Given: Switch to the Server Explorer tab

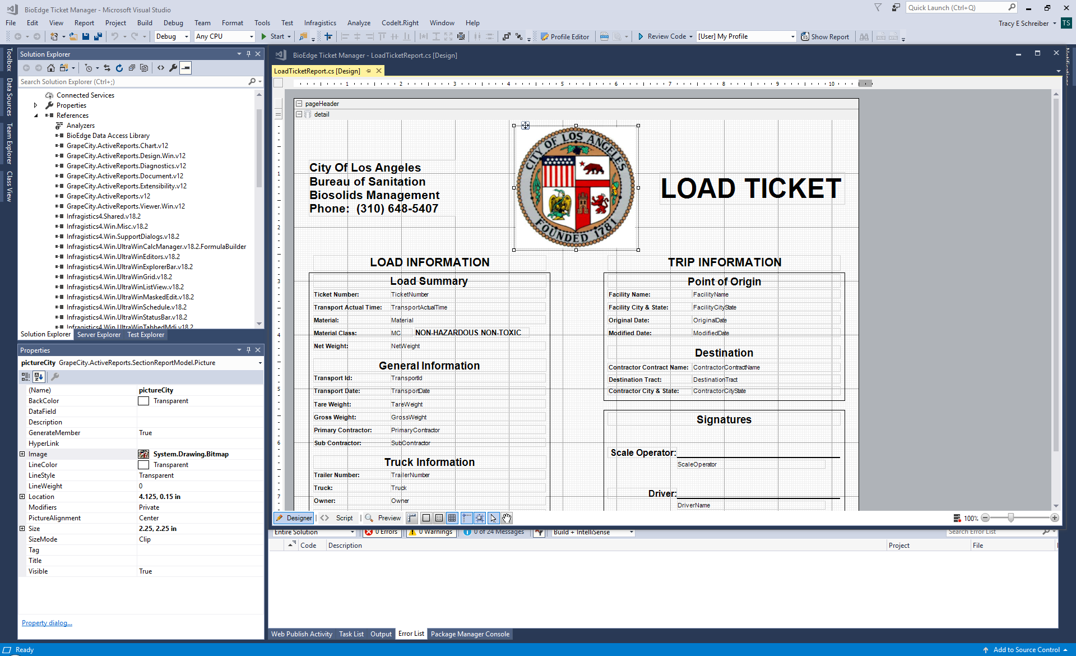Looking at the screenshot, I should click(99, 335).
